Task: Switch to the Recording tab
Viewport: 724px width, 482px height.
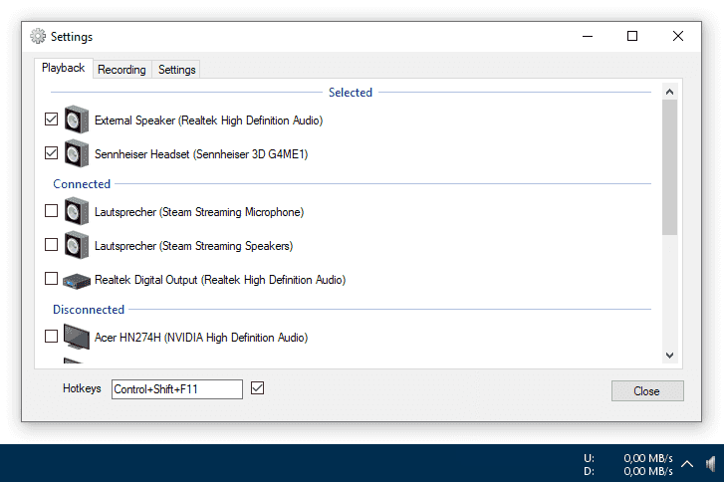Action: click(x=121, y=70)
